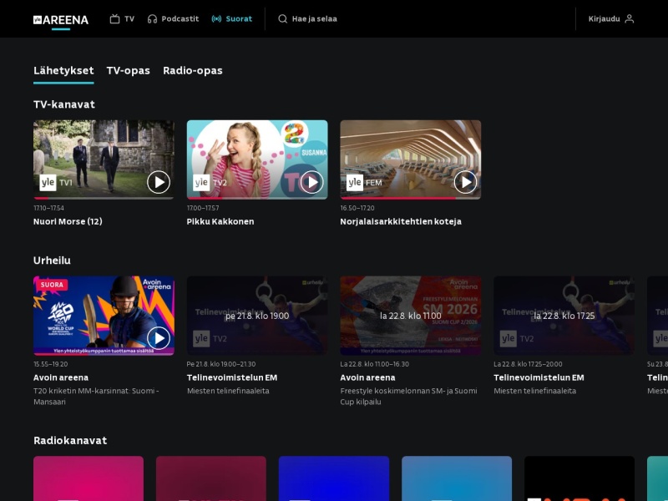Click the Radiokanavat section heading

coord(70,441)
